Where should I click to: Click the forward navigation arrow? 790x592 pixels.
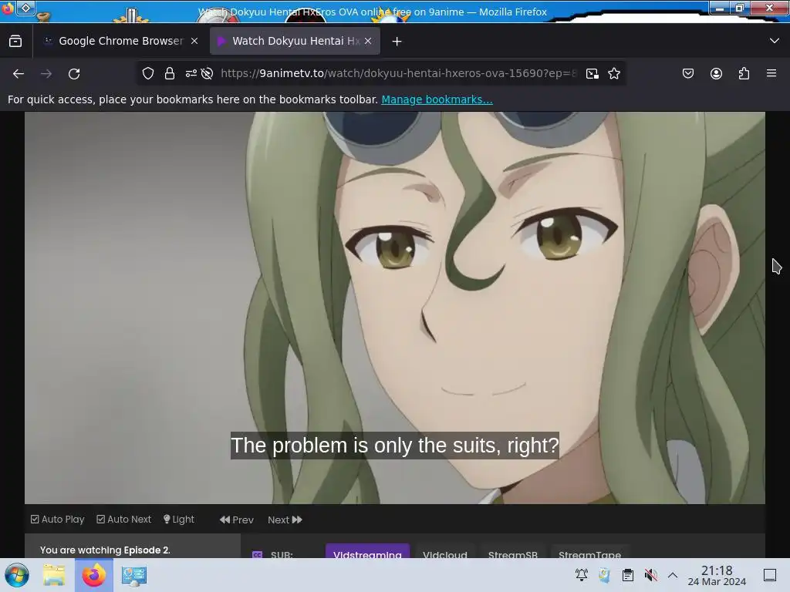(x=46, y=74)
